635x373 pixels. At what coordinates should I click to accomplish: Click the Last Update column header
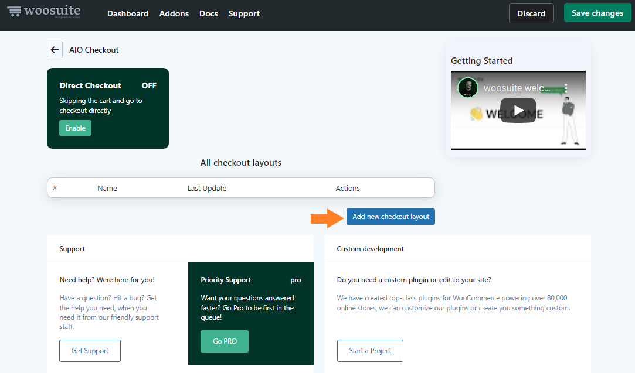(207, 188)
